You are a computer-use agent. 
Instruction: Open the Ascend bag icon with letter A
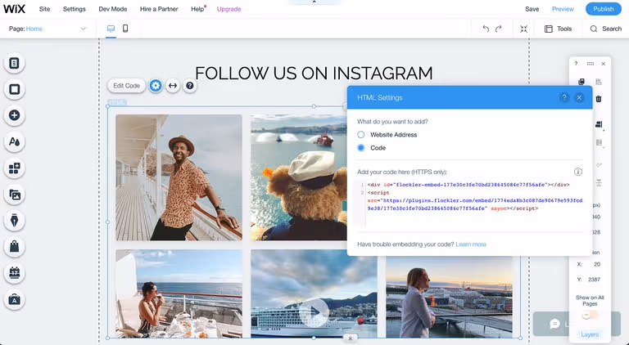coord(15,299)
